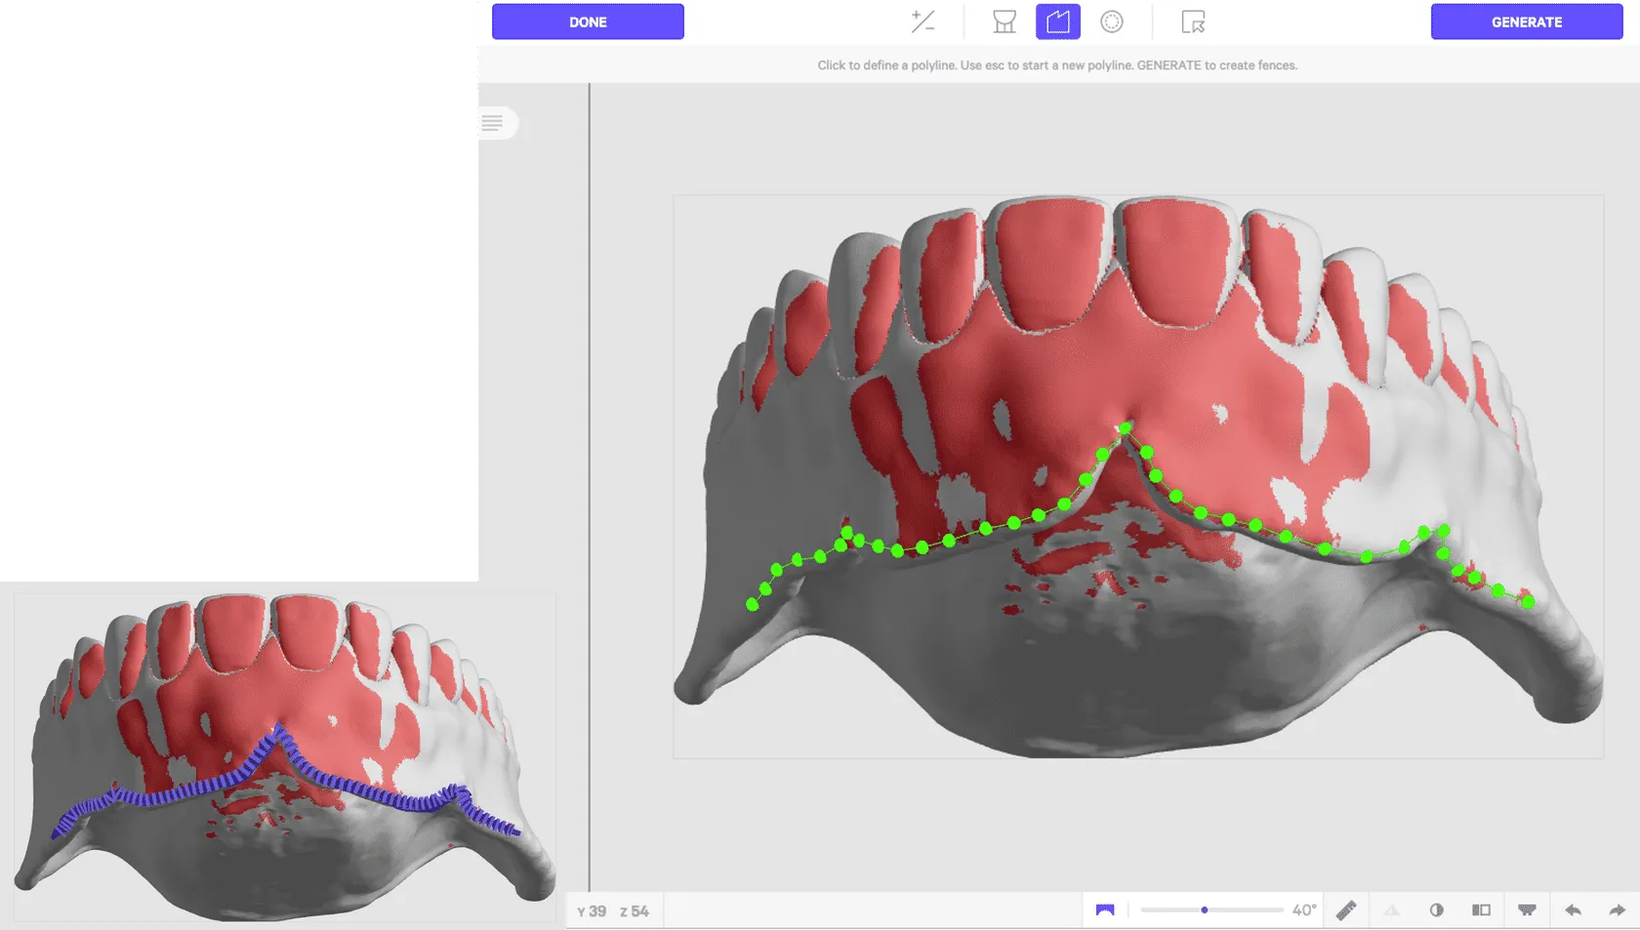Click the greyed triangle icon in status bar

click(1392, 910)
